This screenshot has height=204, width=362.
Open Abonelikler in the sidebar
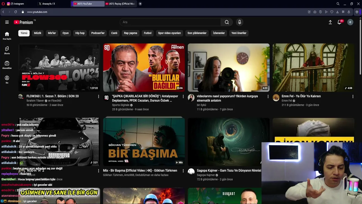click(7, 65)
